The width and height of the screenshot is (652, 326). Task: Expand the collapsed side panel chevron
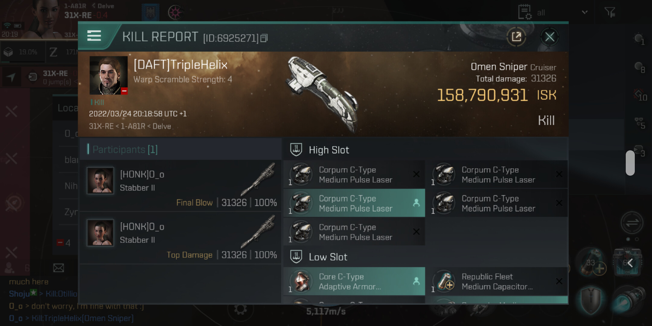pos(630,263)
